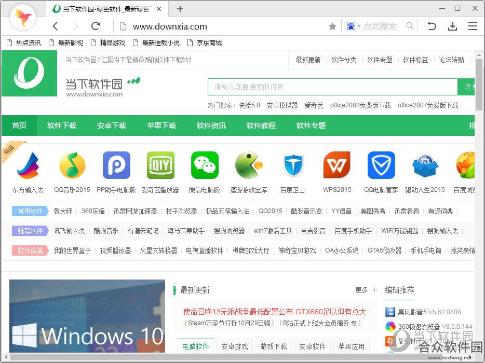Switch to 游戏下载 tab
485x363 pixels.
pos(274,346)
